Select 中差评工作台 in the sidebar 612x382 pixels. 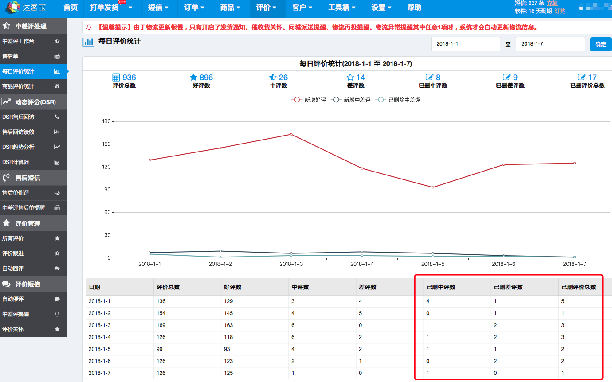pos(33,41)
